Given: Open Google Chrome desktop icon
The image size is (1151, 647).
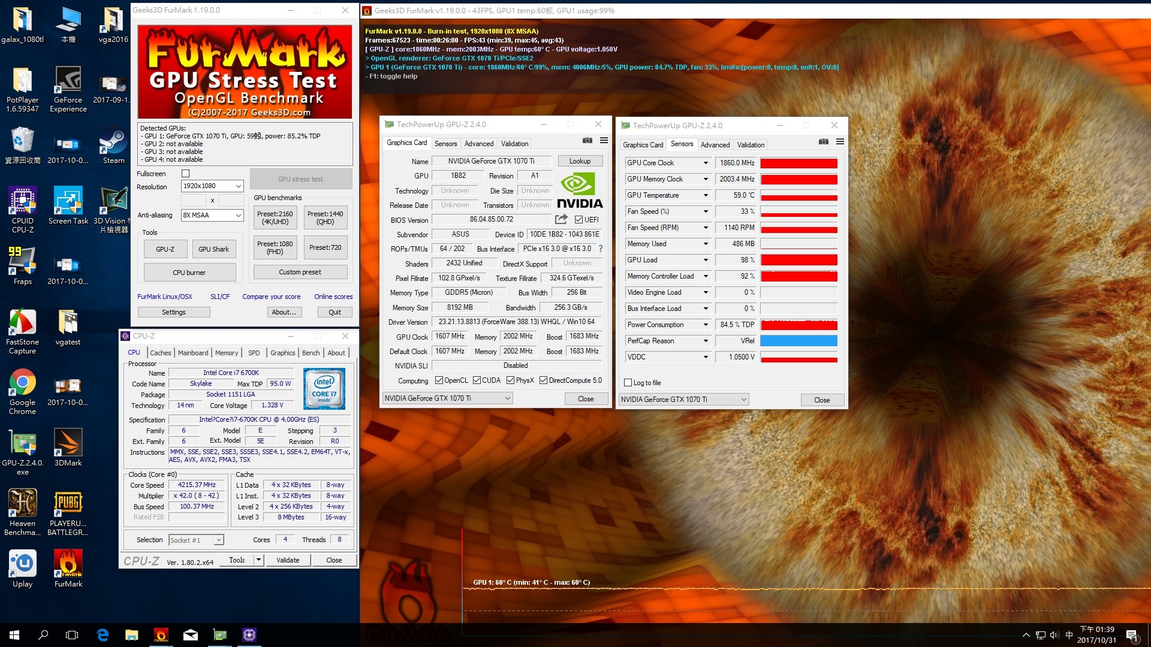Looking at the screenshot, I should coord(22,392).
